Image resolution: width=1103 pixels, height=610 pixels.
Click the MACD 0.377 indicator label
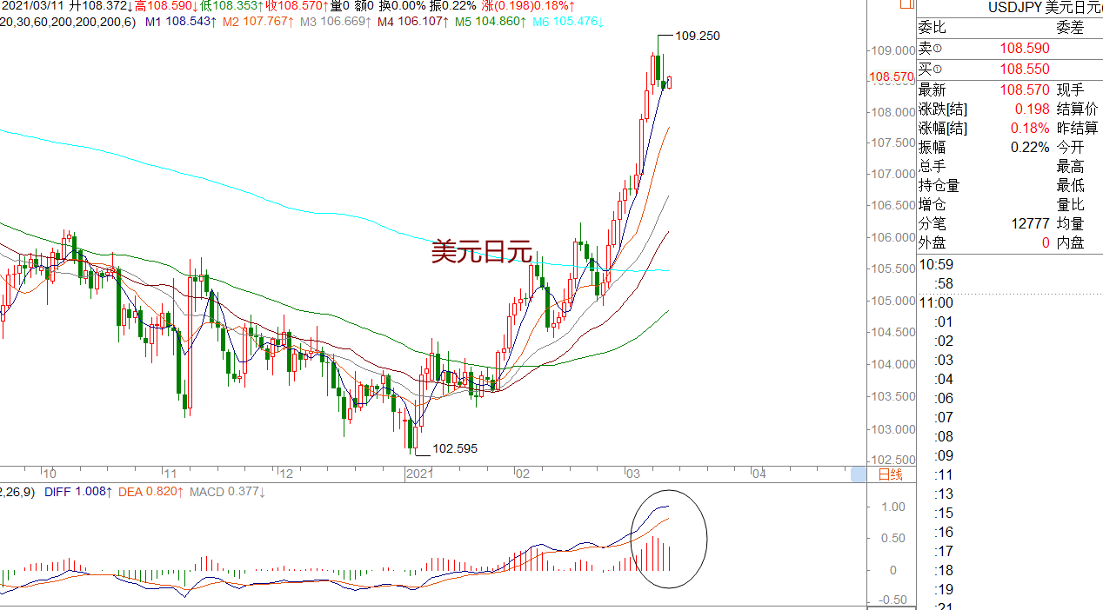pyautogui.click(x=228, y=492)
